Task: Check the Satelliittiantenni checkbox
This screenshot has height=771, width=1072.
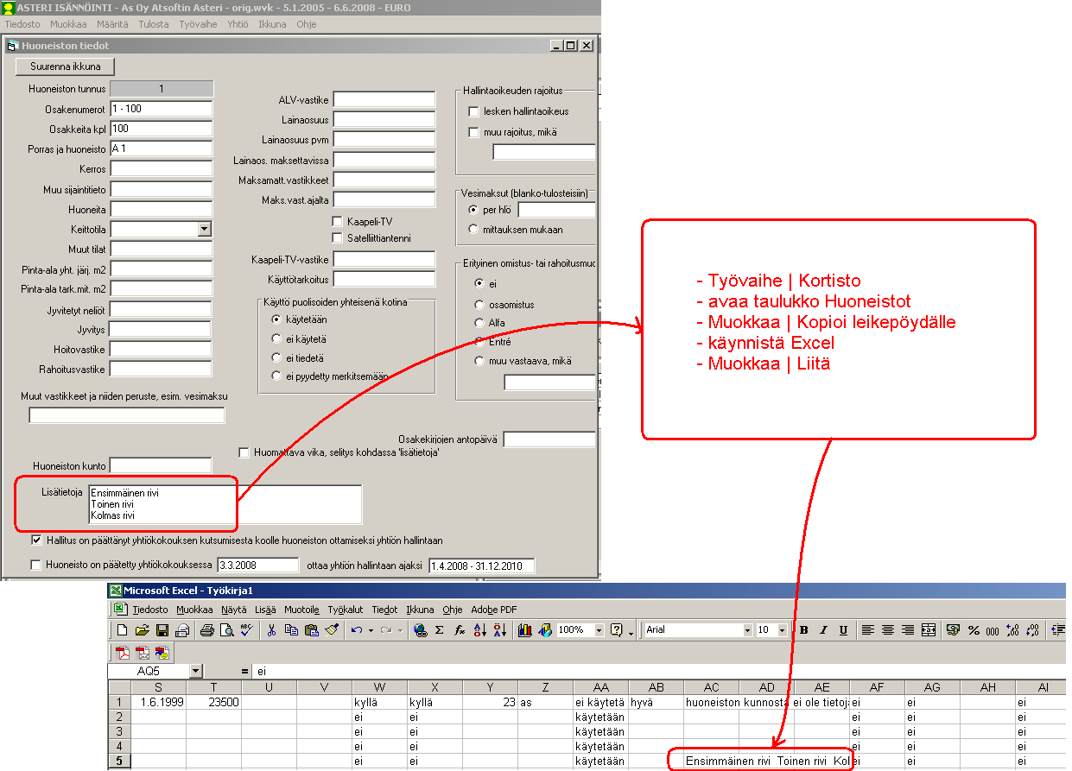Action: (338, 237)
